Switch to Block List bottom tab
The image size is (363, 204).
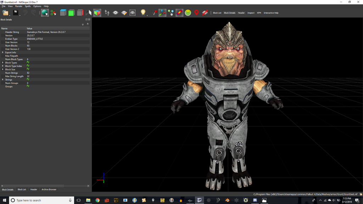pos(22,190)
